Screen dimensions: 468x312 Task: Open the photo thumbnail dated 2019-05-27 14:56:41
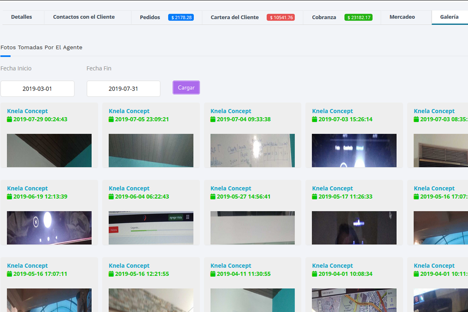252,227
